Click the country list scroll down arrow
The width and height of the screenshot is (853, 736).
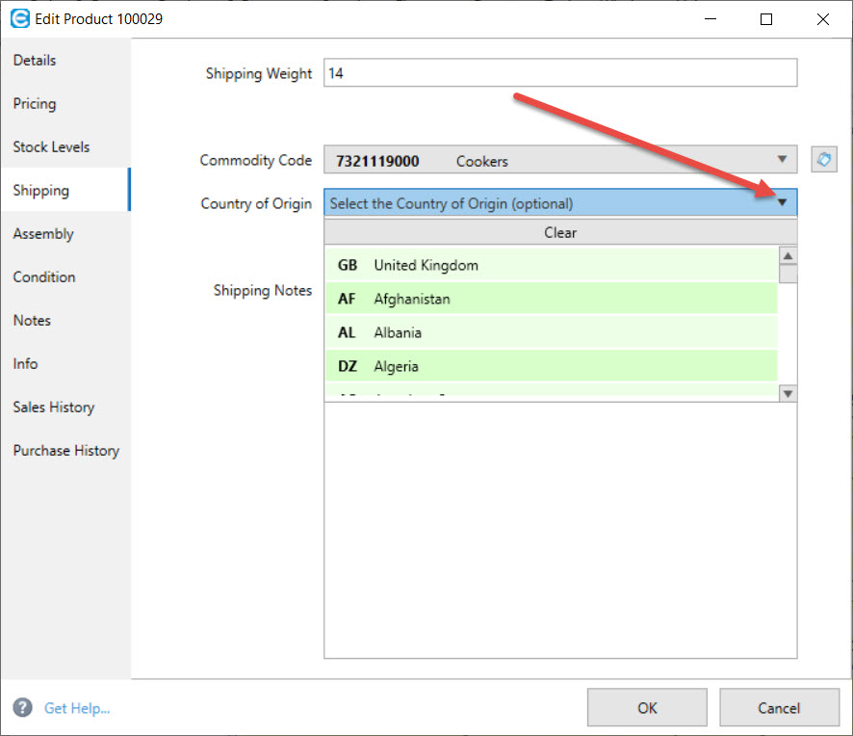tap(788, 393)
